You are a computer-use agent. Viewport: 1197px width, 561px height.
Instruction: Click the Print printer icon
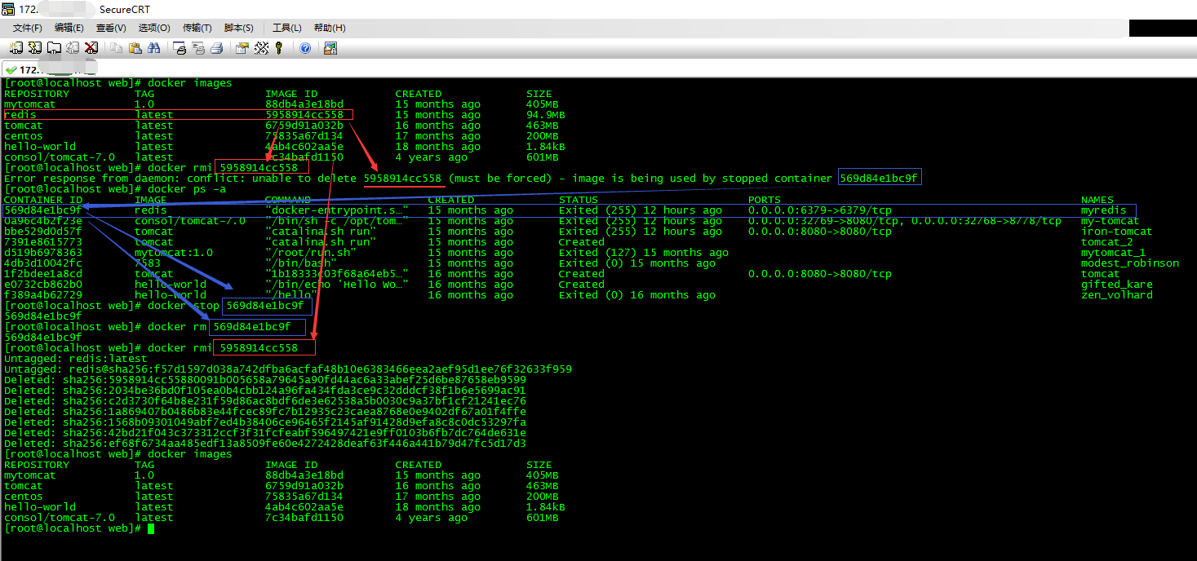pos(217,48)
